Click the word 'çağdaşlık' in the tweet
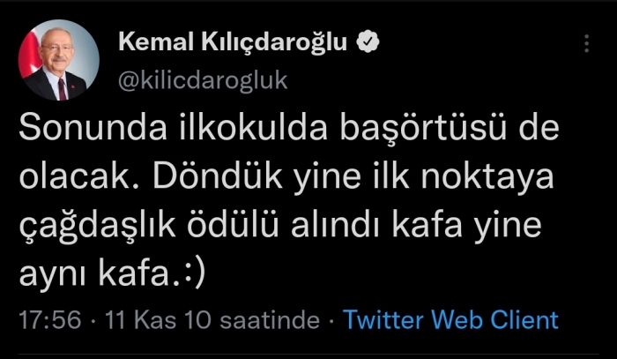The image size is (617, 359). click(x=97, y=226)
